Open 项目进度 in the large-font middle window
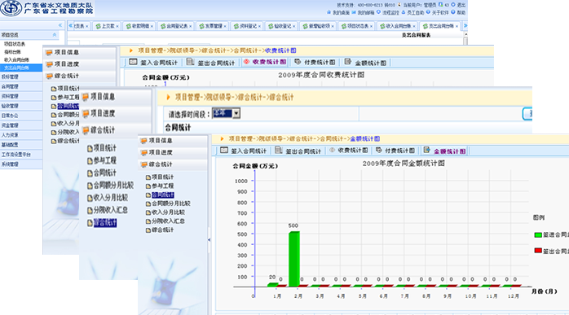The width and height of the screenshot is (569, 315). click(116, 113)
